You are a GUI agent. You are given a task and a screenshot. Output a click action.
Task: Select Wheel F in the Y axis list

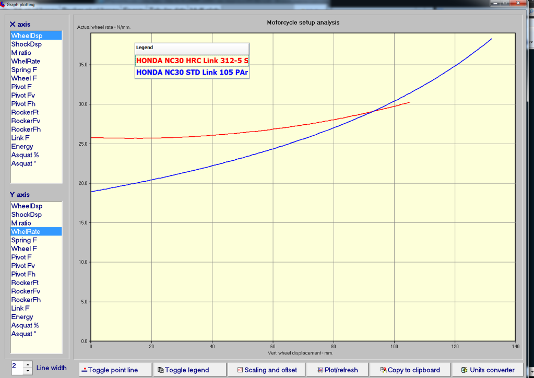(36, 249)
